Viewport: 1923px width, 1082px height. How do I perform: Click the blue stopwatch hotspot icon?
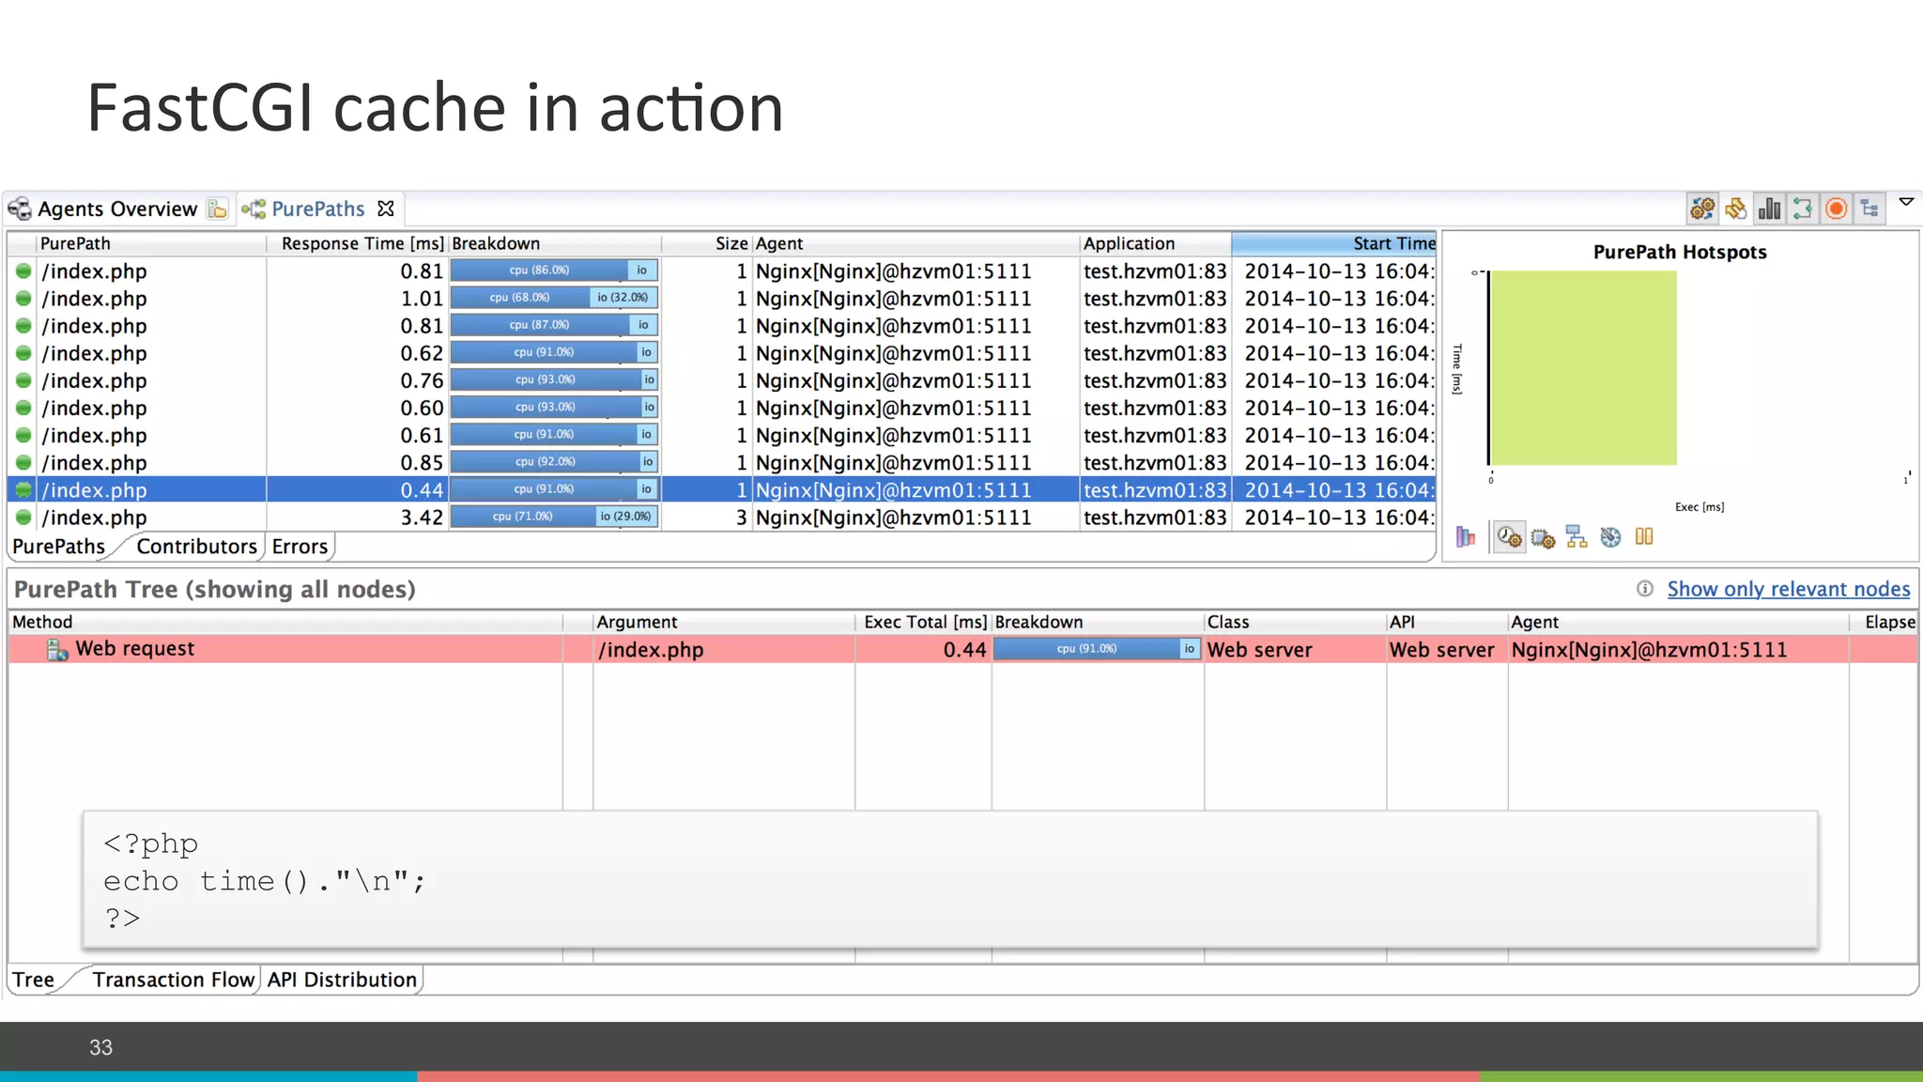click(1610, 537)
